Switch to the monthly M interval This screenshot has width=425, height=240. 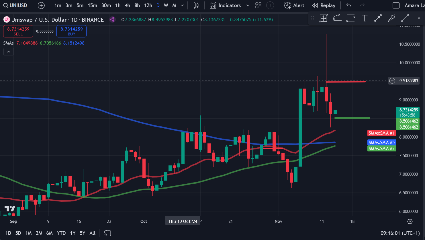point(174,5)
